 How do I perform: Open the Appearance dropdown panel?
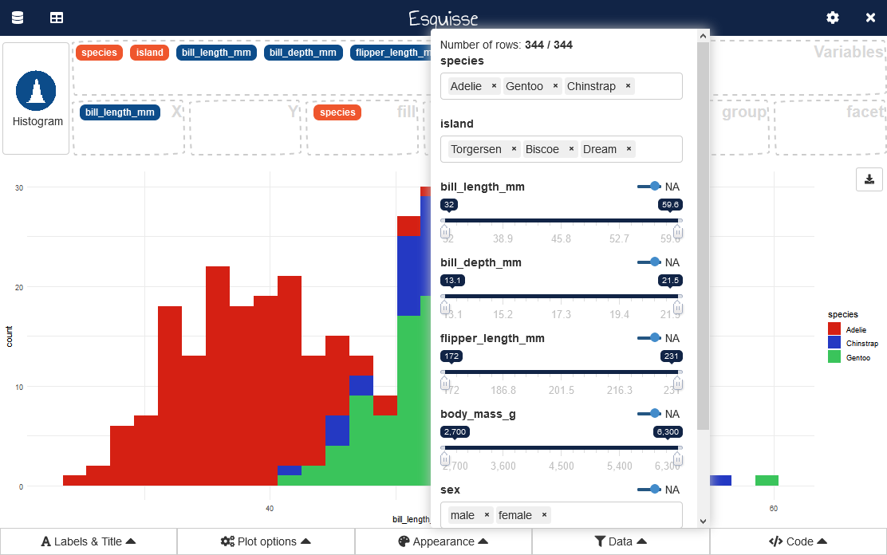coord(443,541)
